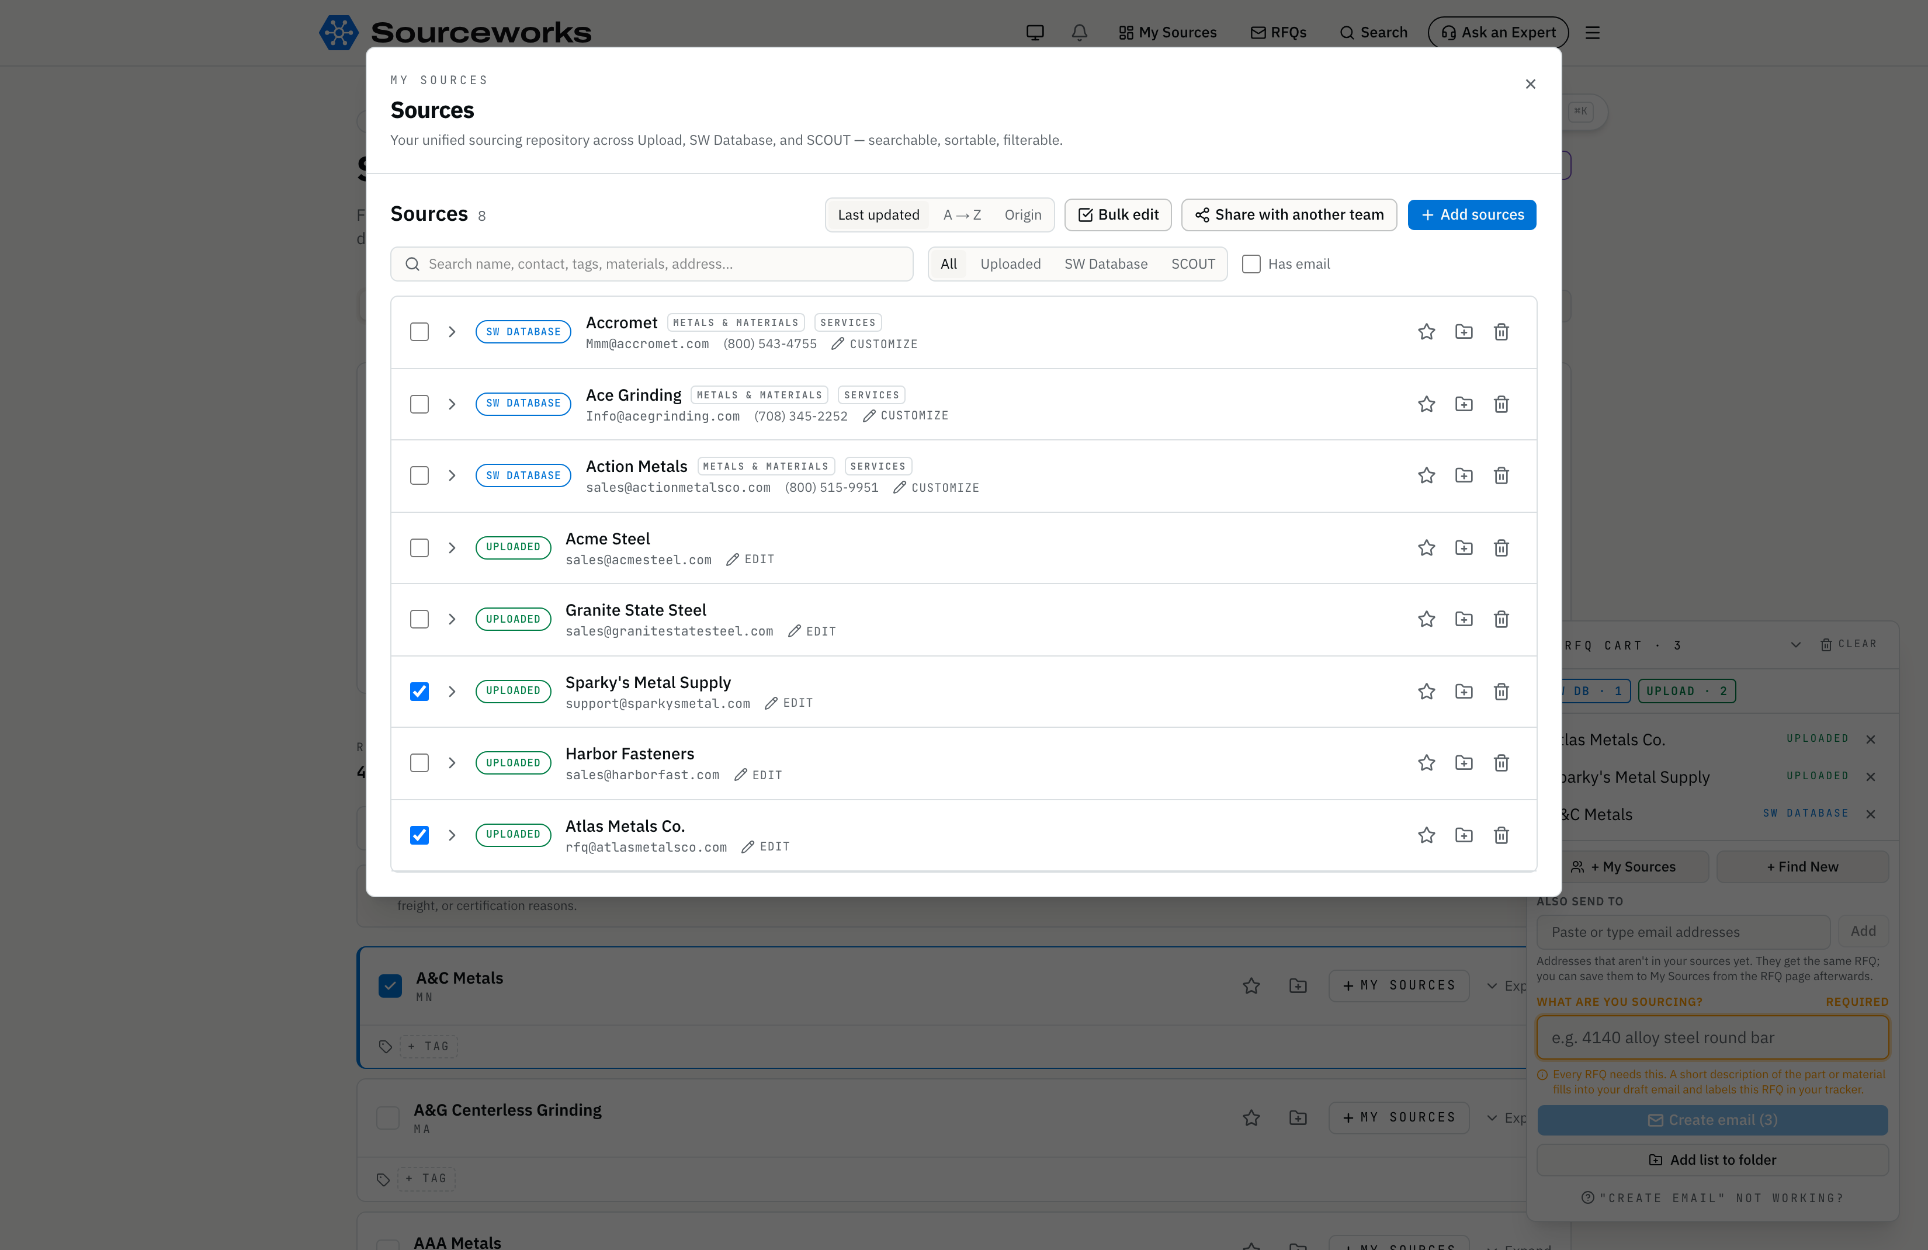
Task: Click the Sourceworks logo icon
Action: coord(339,32)
